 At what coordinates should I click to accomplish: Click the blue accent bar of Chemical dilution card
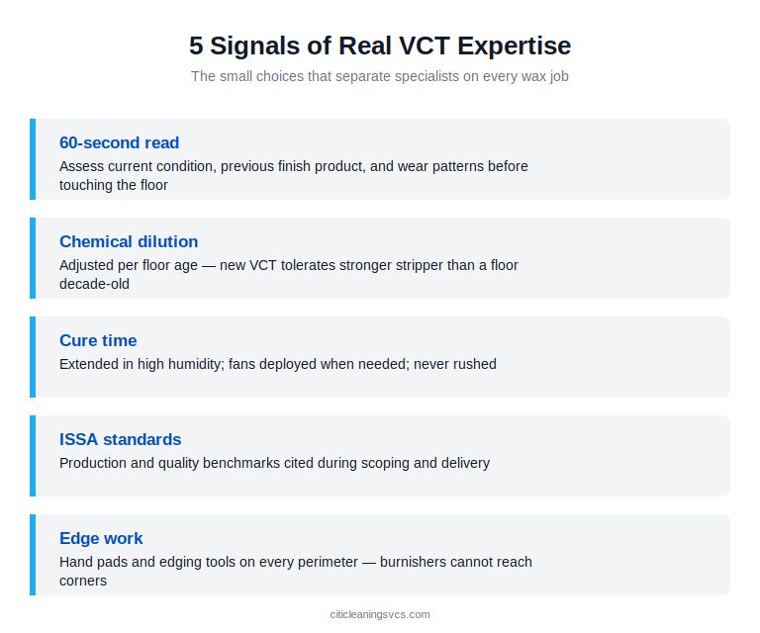[x=33, y=258]
